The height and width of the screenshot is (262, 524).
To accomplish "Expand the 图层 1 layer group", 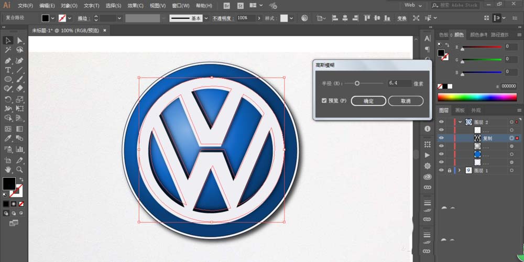I will click(460, 170).
